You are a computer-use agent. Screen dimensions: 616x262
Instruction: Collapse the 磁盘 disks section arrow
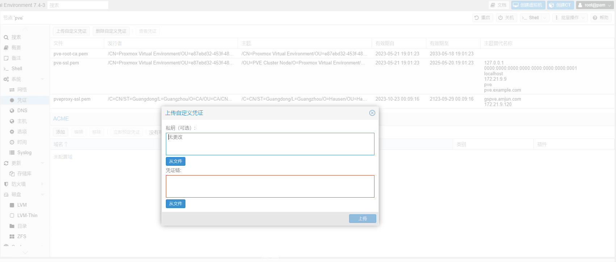tap(42, 195)
